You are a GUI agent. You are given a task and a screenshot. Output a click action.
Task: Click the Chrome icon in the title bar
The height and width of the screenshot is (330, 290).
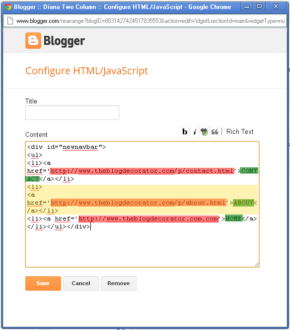pyautogui.click(x=8, y=7)
